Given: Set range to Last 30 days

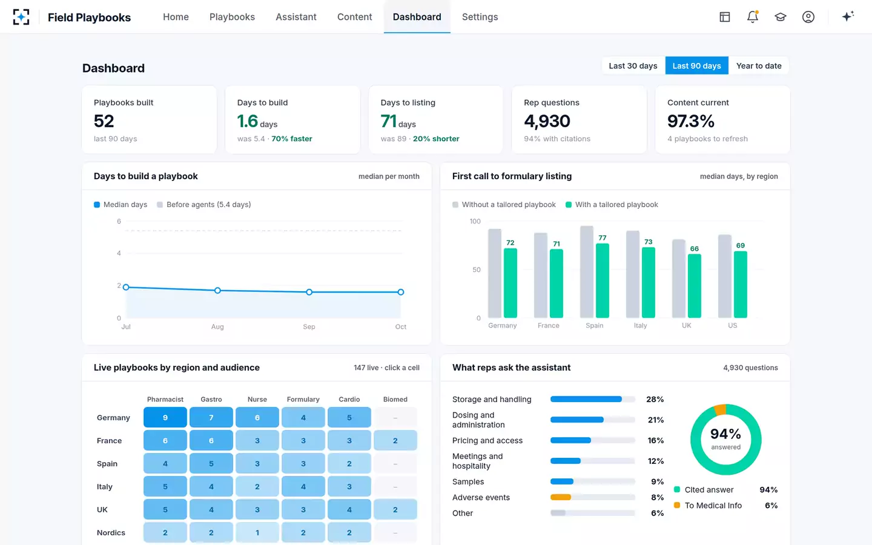Looking at the screenshot, I should 633,65.
